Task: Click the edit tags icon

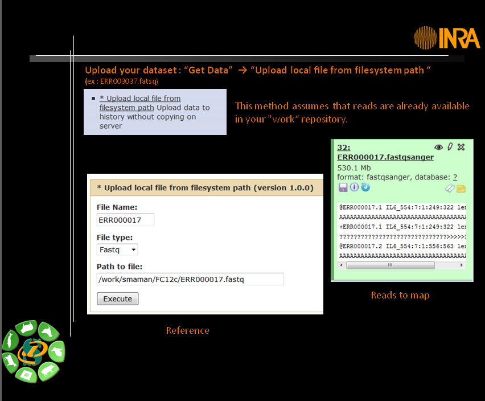Action: (450, 188)
